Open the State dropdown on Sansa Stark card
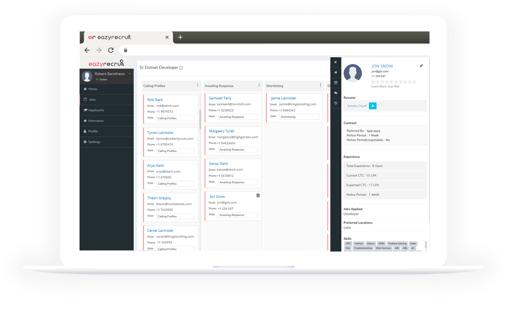The width and height of the screenshot is (521, 320). coord(238,182)
